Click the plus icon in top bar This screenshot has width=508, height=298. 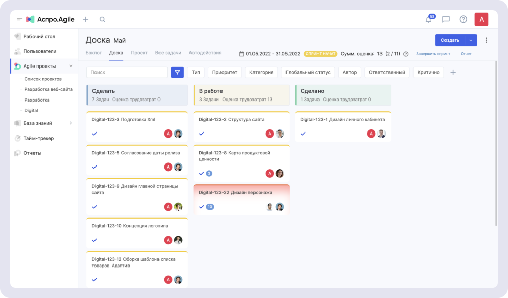(85, 19)
